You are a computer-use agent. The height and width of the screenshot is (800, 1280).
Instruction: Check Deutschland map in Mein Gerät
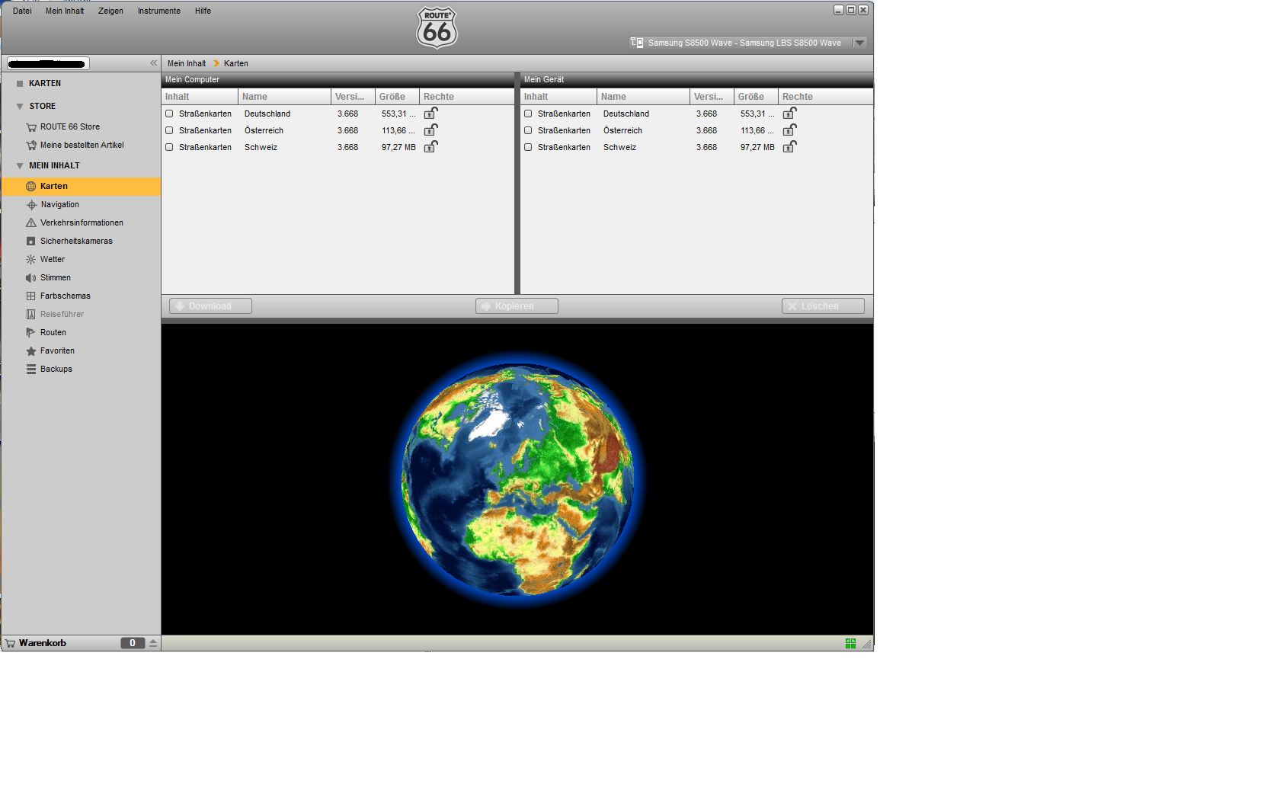[528, 114]
